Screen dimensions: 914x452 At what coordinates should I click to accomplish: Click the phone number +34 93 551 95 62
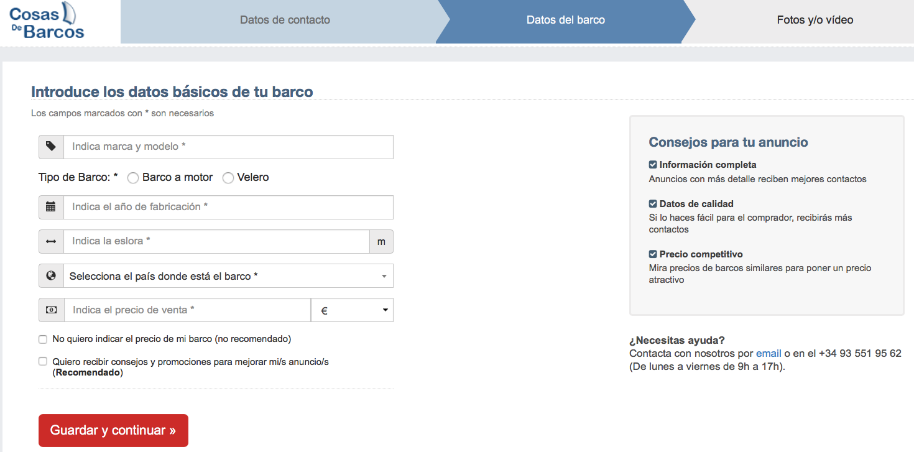tap(860, 353)
